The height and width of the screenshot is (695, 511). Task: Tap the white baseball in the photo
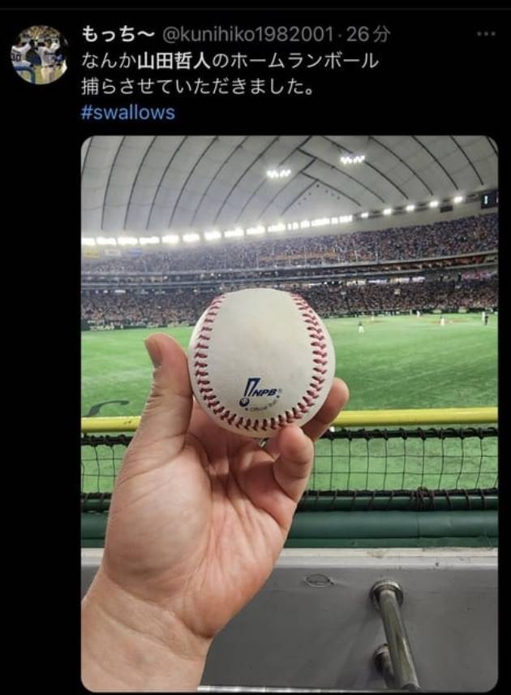point(262,362)
